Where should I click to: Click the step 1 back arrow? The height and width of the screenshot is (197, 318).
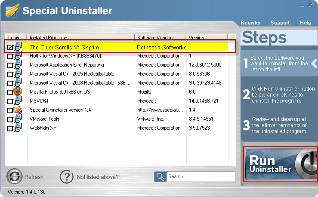point(314,64)
